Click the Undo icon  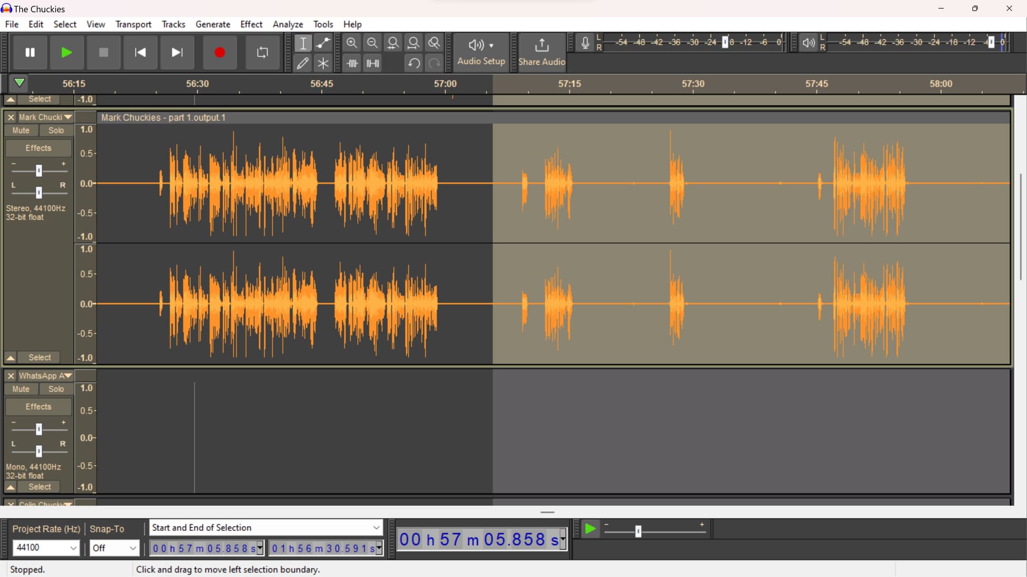point(413,63)
